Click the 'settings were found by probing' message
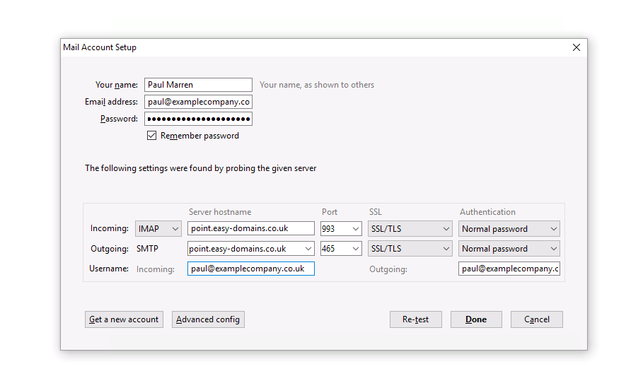The image size is (643, 388). (200, 168)
